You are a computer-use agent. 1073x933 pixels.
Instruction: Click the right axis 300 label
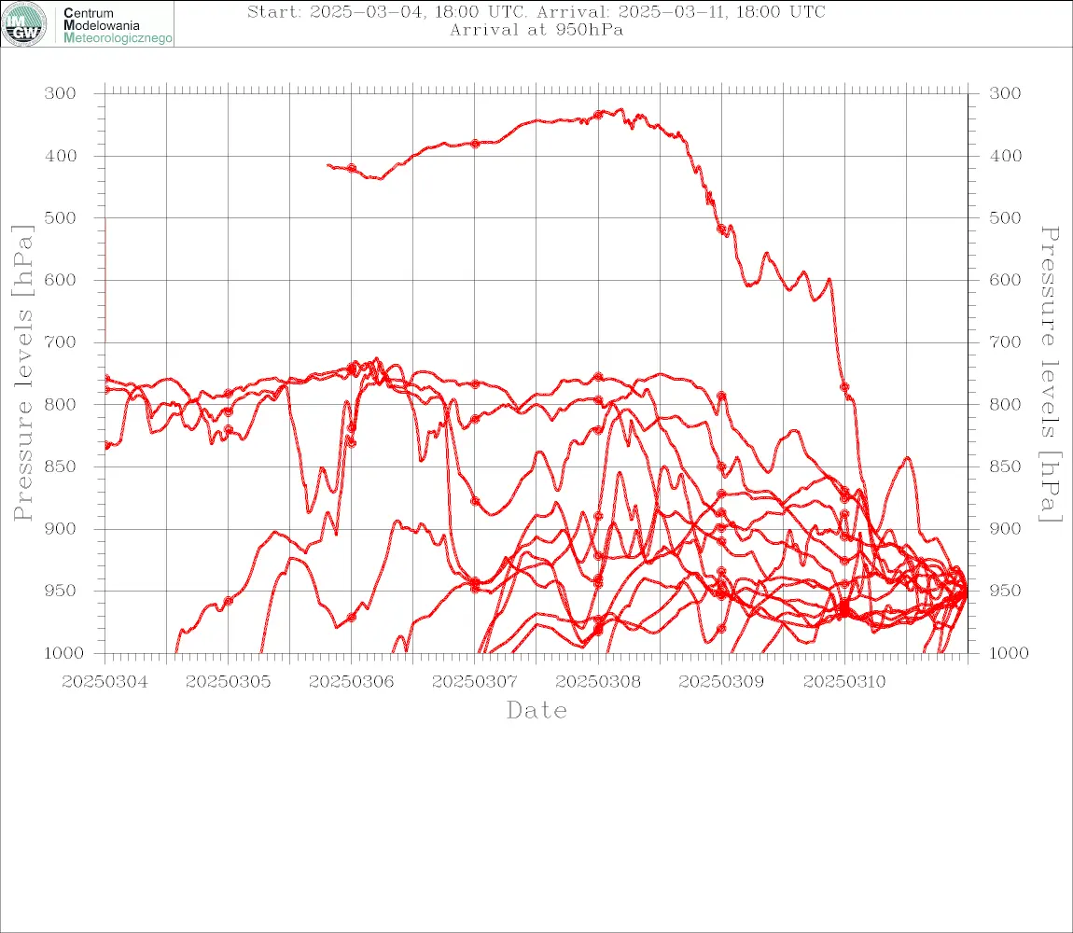(x=1005, y=93)
